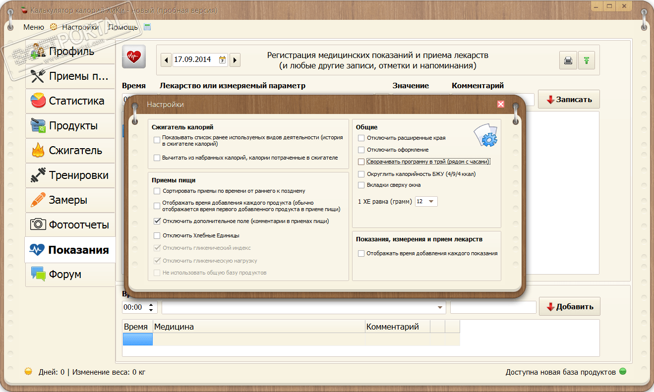The width and height of the screenshot is (654, 392).
Task: Increment the 00:00 time stepper
Action: (152, 304)
